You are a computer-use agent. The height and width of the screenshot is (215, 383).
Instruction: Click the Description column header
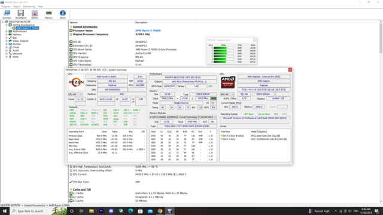click(141, 23)
